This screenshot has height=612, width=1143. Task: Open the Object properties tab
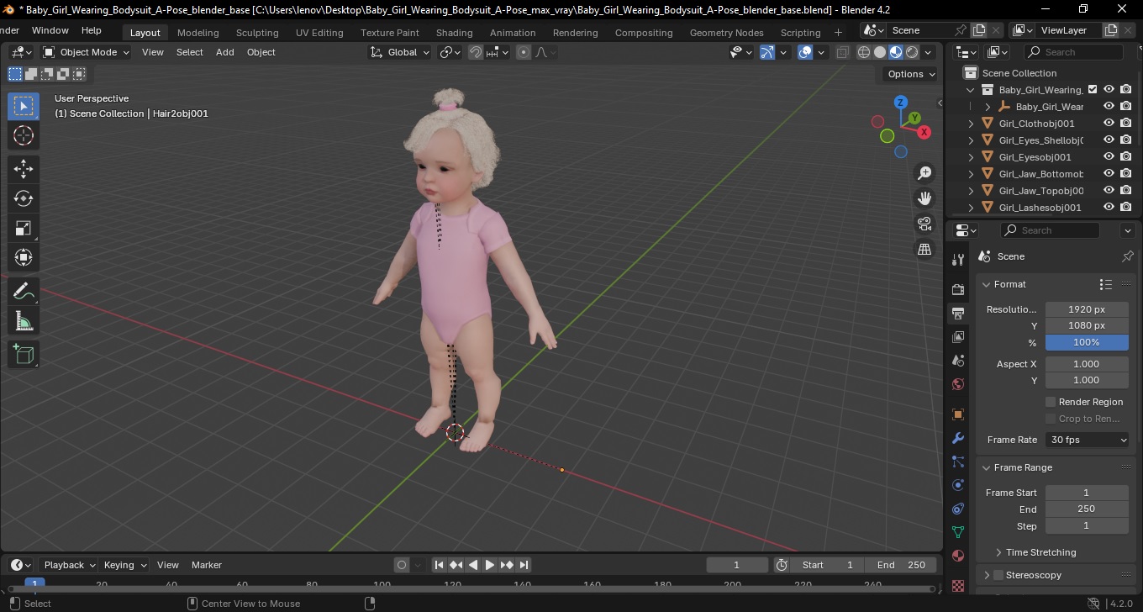point(958,414)
